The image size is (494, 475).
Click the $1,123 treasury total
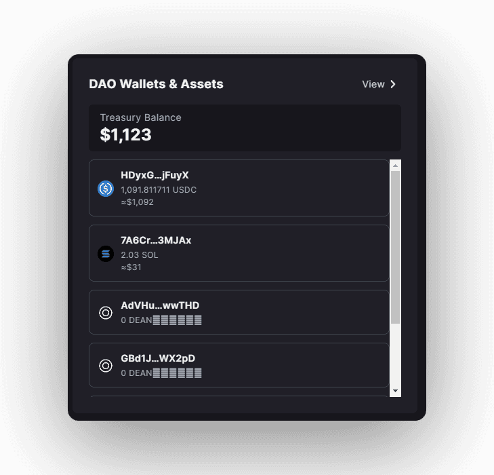126,134
